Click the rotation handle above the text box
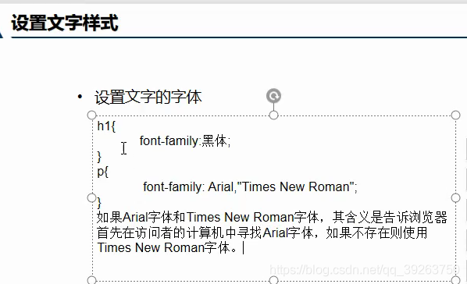 tap(273, 96)
